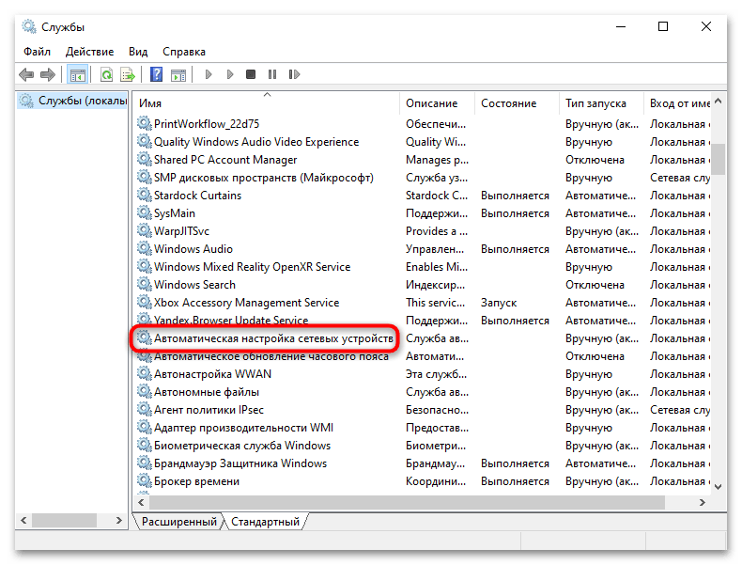The height and width of the screenshot is (565, 742).
Task: Click the vertical scrollbar thumb
Action: pyautogui.click(x=719, y=159)
